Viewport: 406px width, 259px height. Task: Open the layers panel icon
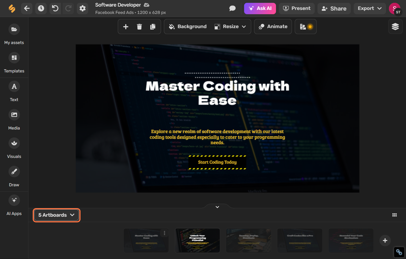(x=395, y=27)
